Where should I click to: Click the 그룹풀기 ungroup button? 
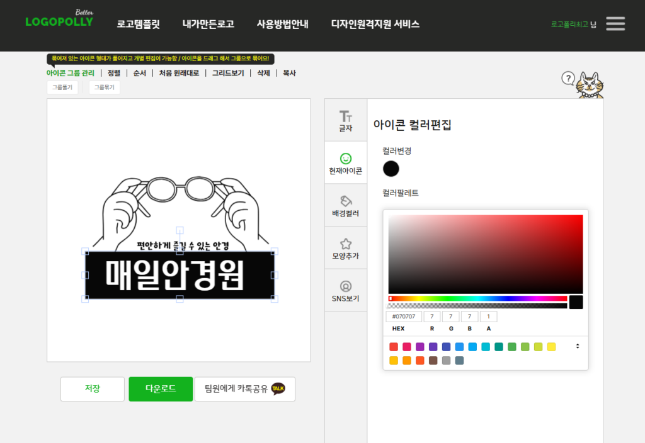(x=62, y=87)
